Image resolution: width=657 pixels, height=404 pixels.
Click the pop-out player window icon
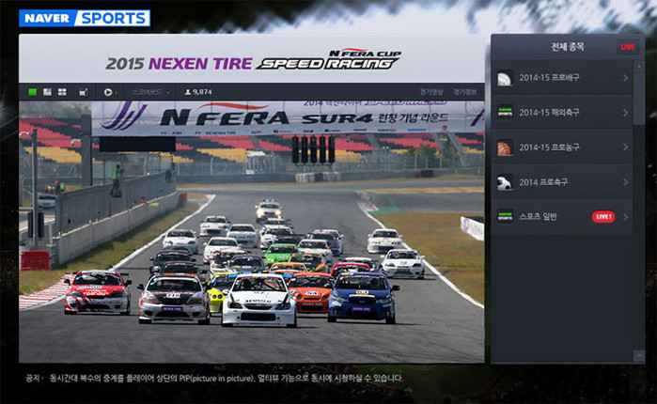pyautogui.click(x=84, y=92)
